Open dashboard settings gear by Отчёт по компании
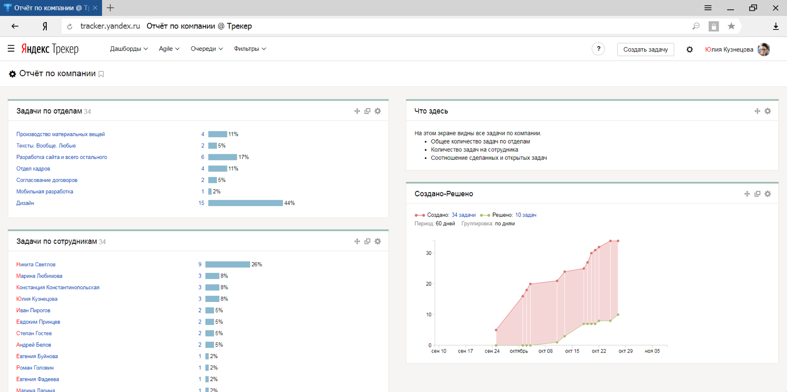787x392 pixels. point(12,74)
